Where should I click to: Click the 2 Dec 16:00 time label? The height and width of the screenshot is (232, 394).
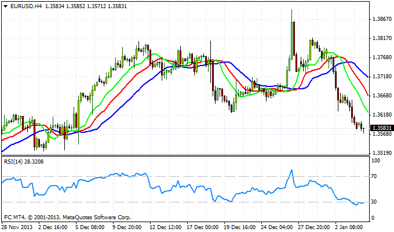[53, 227]
